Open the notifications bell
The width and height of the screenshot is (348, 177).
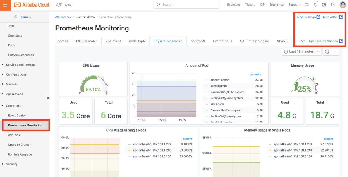(x=315, y=5)
